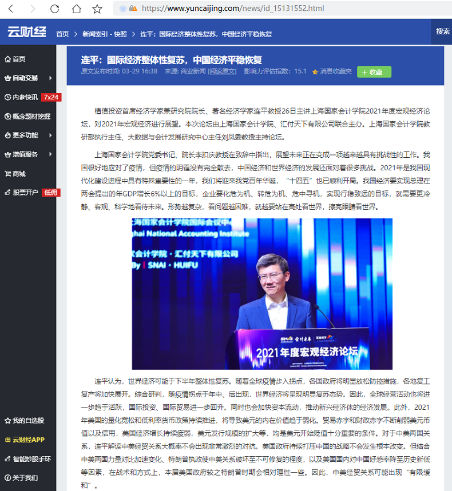Screen dimensions: 452x491
Task: Open 商城 in the sidebar
Action: [19, 174]
